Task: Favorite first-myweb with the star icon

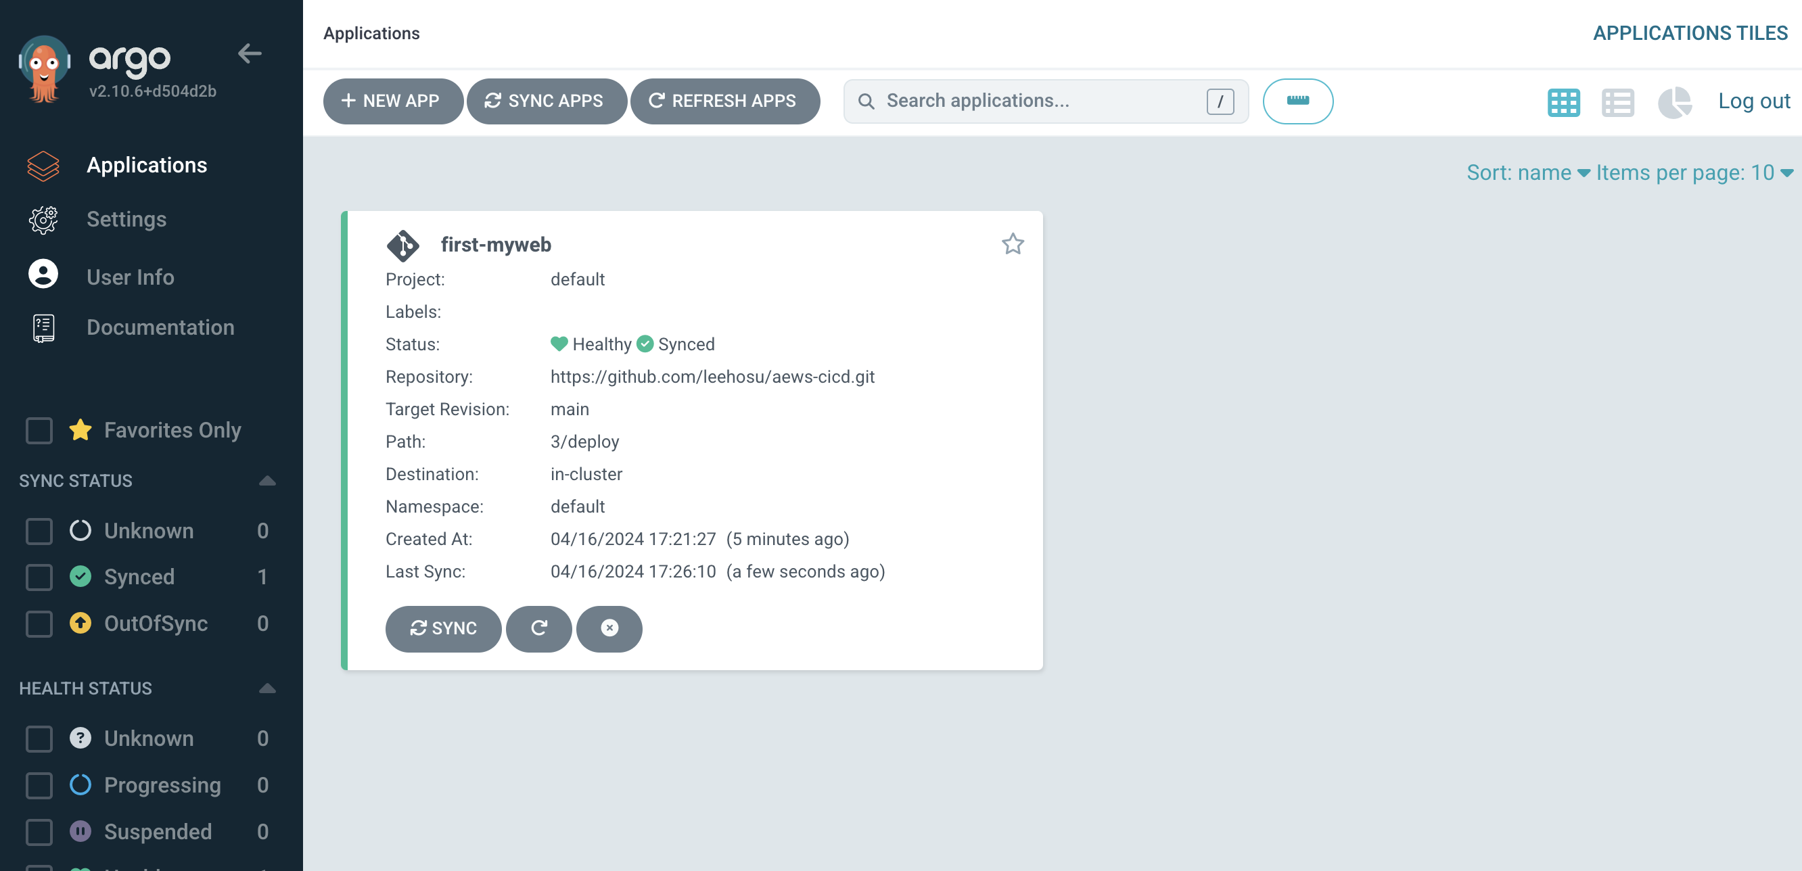Action: (1012, 244)
